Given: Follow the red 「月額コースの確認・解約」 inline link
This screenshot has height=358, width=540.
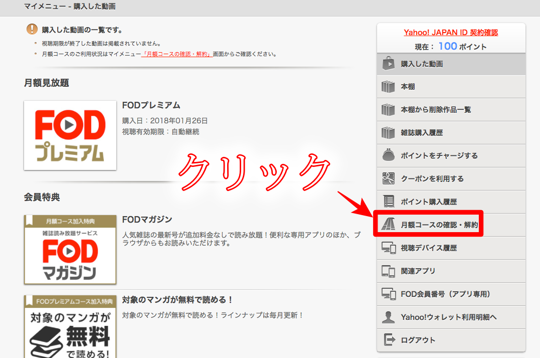Looking at the screenshot, I should click(x=177, y=54).
